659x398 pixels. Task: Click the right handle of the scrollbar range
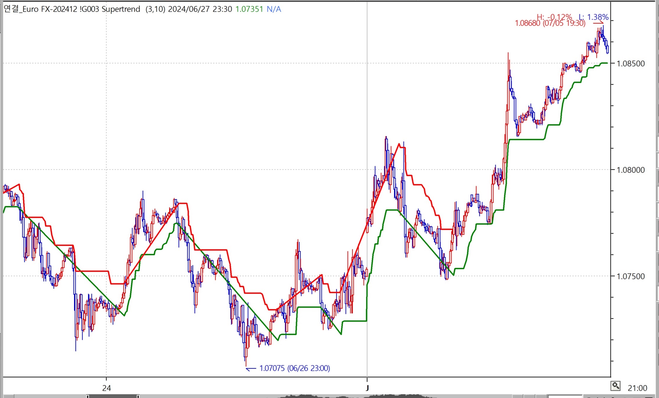click(138, 396)
